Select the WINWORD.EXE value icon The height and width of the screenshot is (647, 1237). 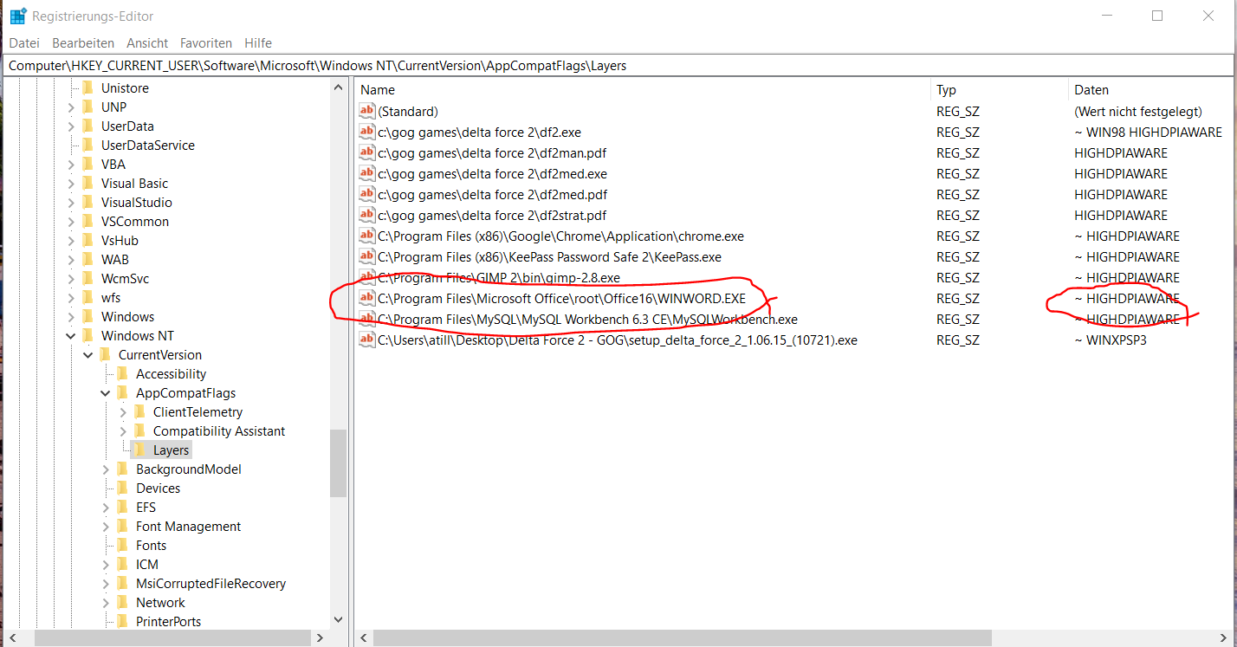367,299
